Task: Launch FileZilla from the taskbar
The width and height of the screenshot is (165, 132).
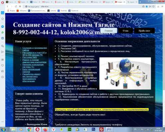Action: click(x=101, y=129)
